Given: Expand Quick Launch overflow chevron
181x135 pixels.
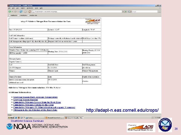Looking at the screenshot, I should (24, 117).
